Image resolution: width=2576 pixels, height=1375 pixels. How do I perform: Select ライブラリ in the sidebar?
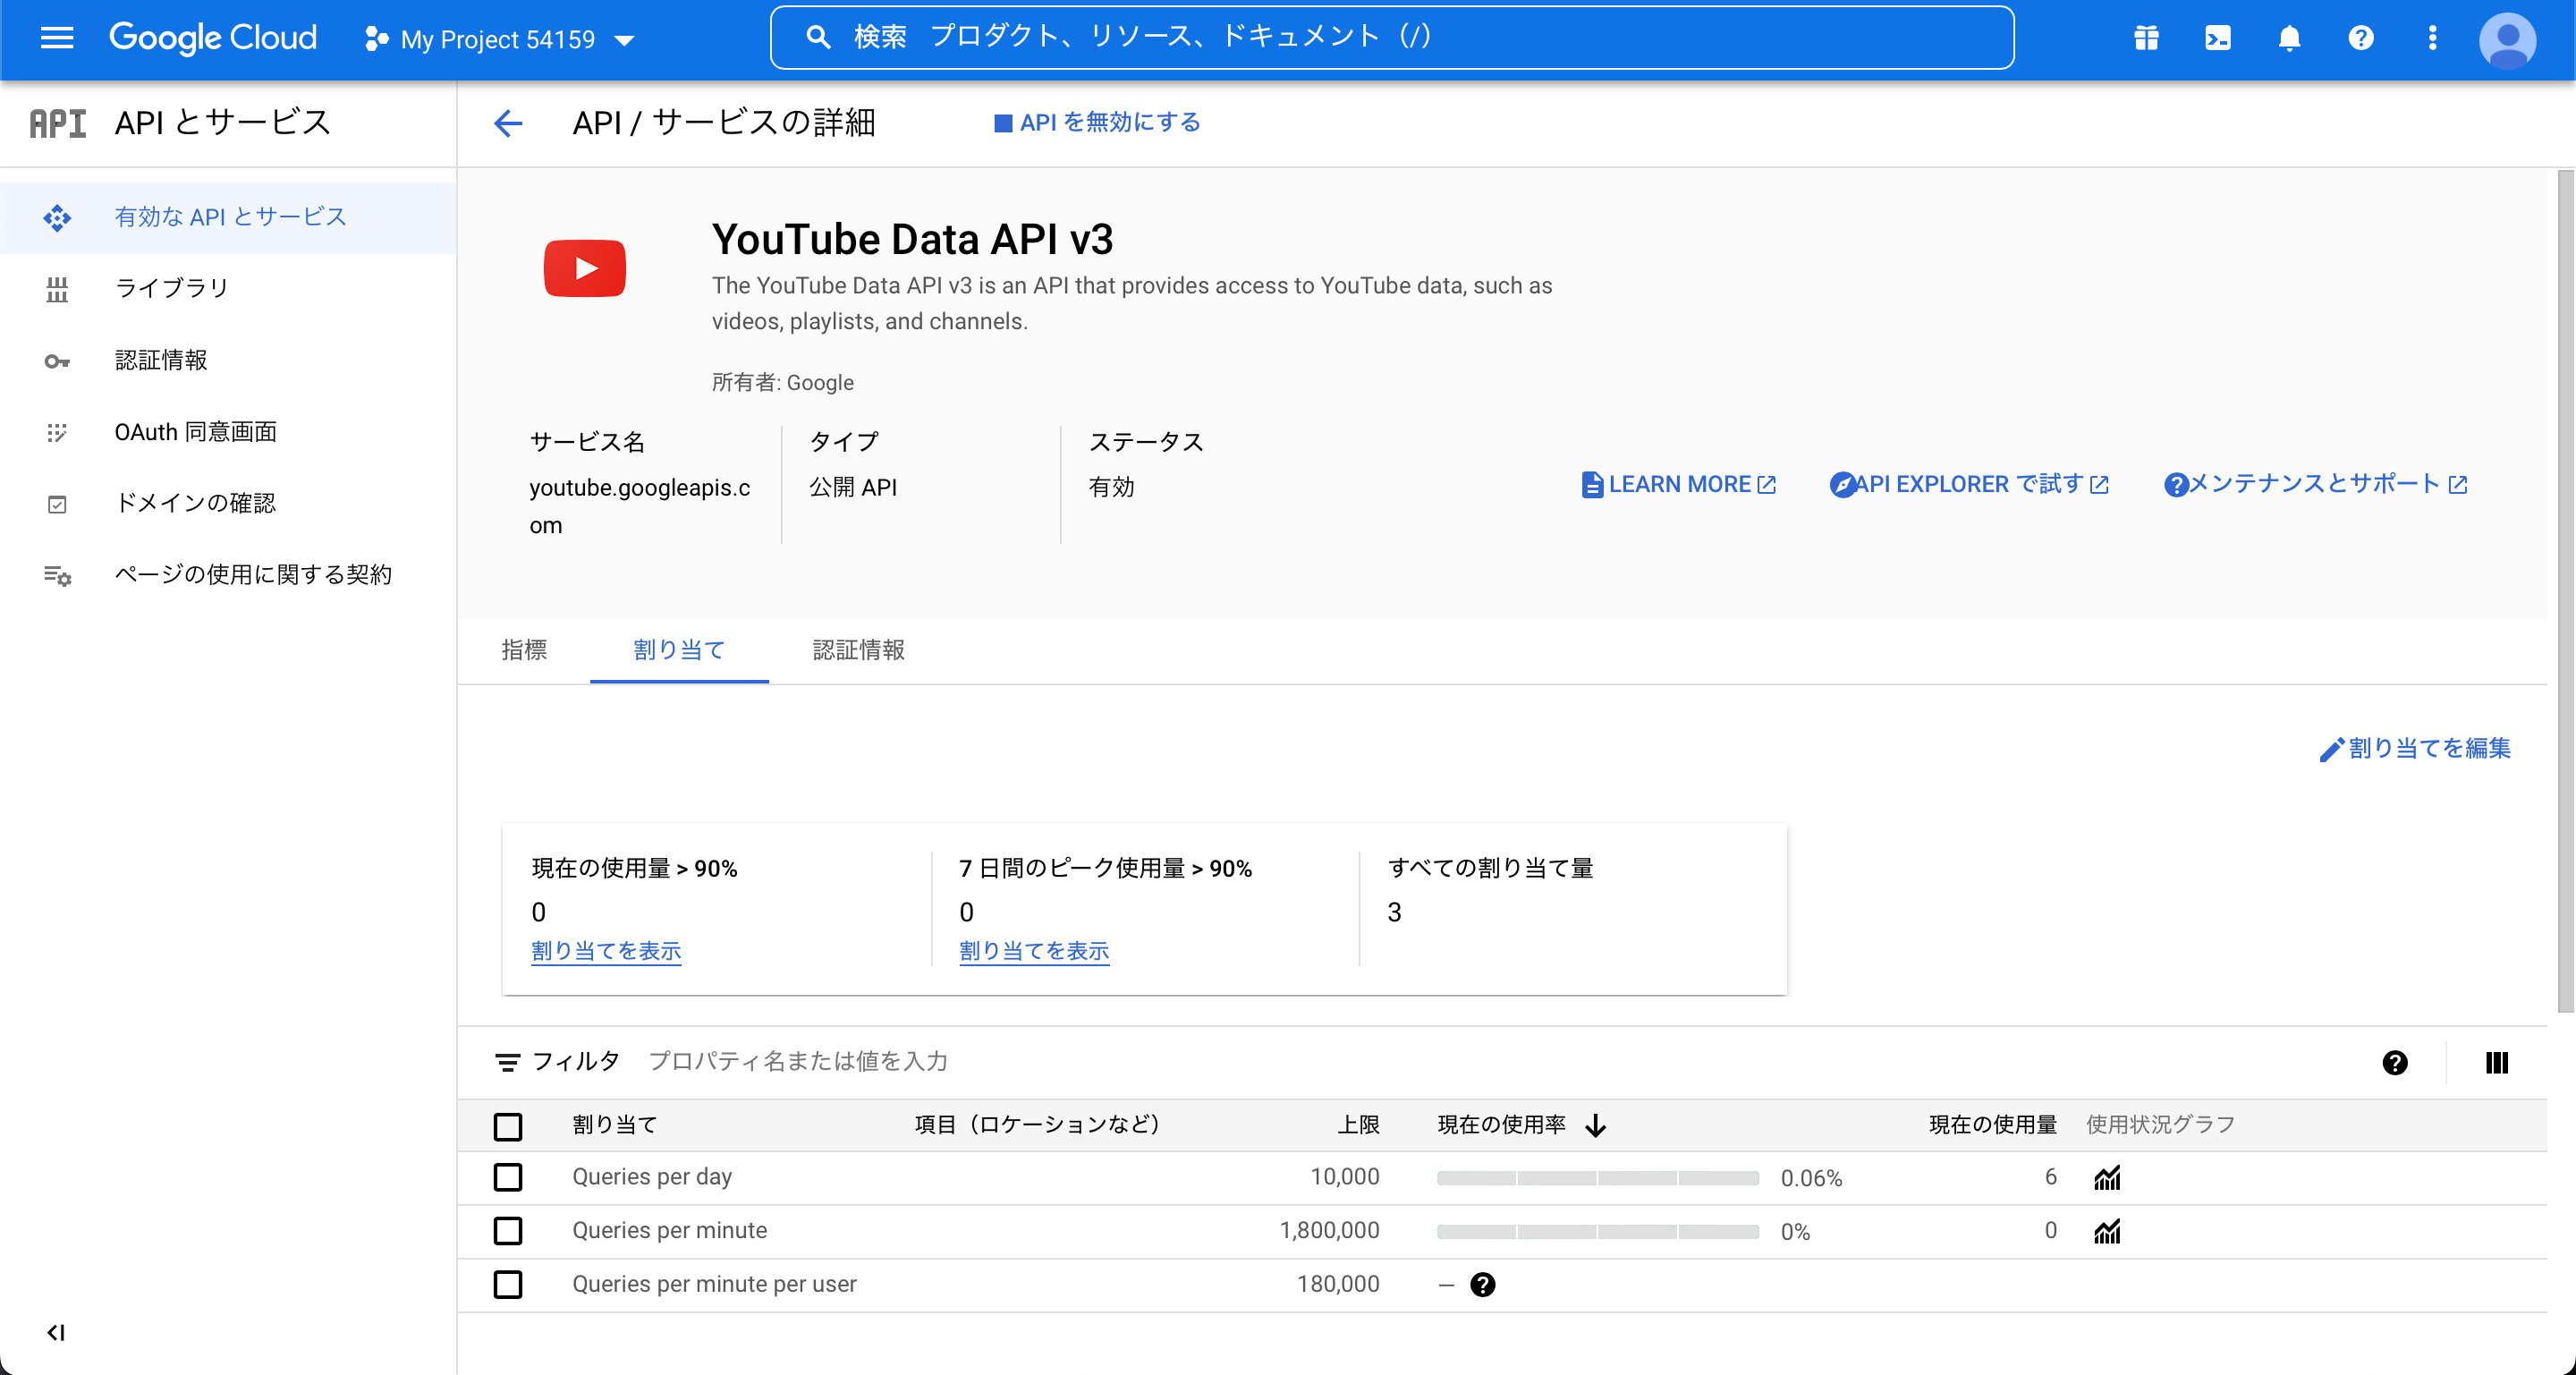[x=168, y=288]
